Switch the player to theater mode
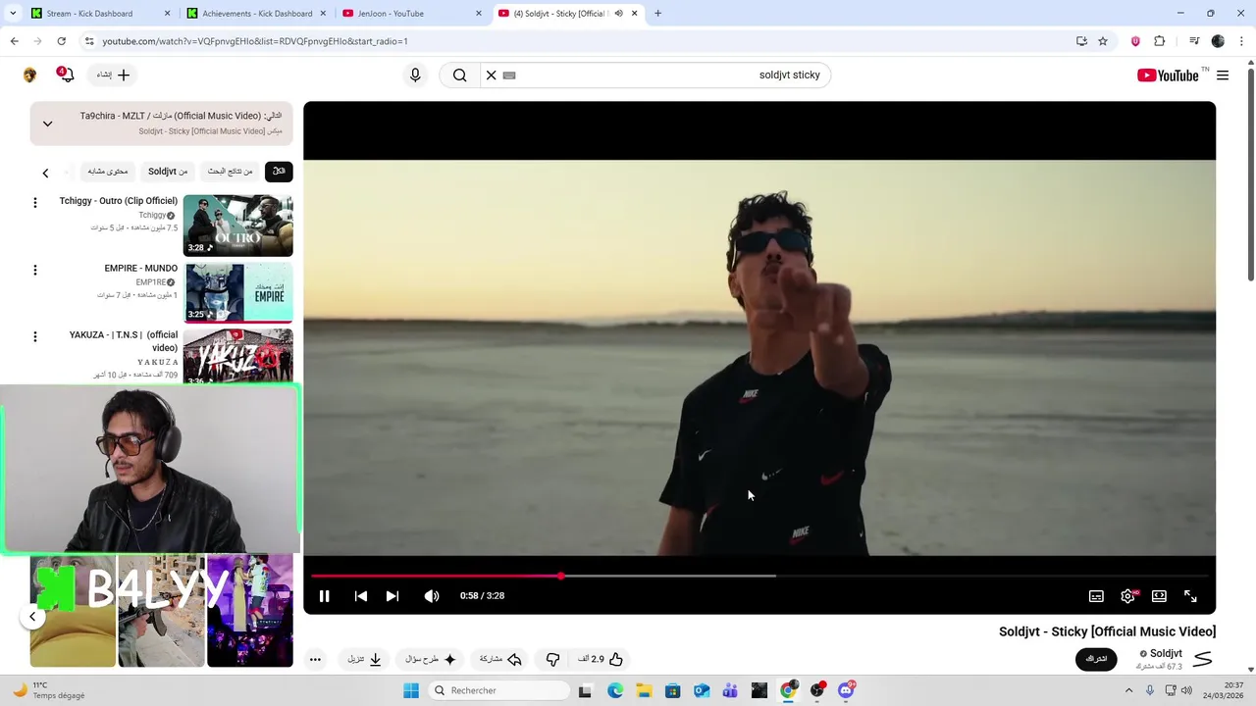This screenshot has height=706, width=1256. (x=1159, y=596)
